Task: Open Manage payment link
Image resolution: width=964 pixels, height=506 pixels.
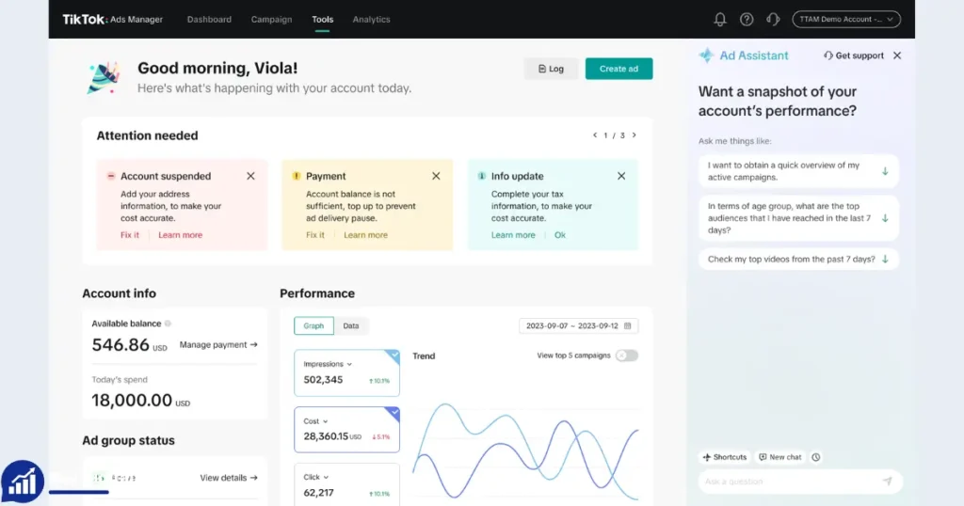Action: click(218, 345)
